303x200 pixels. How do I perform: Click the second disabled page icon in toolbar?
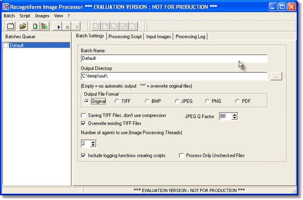tap(105, 26)
